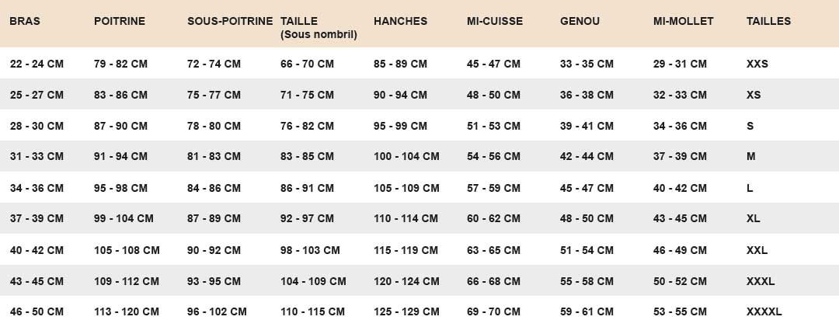
Task: Click the BRAS column header
Action: [x=24, y=22]
